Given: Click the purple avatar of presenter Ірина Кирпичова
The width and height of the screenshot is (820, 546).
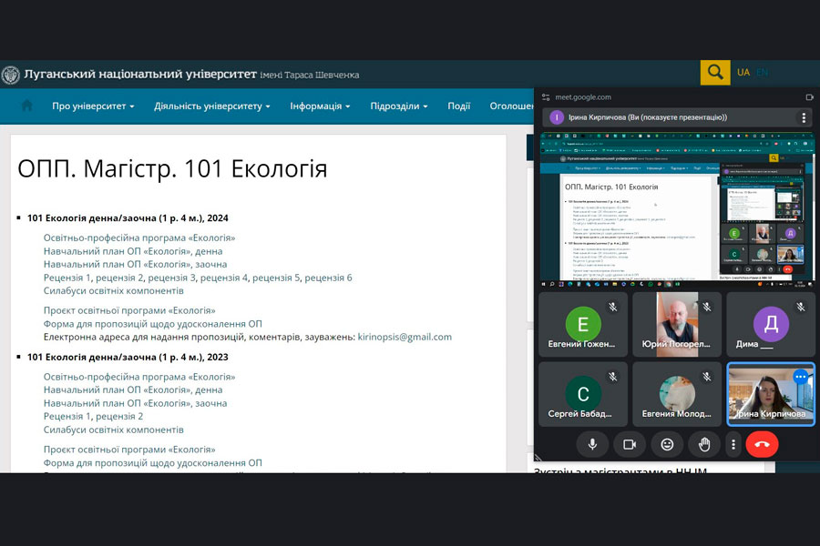Looking at the screenshot, I should click(x=557, y=117).
